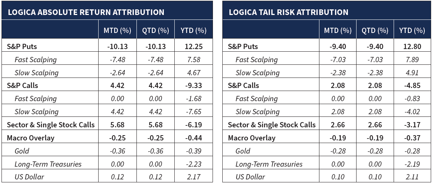The width and height of the screenshot is (433, 185).
Task: Select Long-Term Treasuries label in Tail Risk table
Action: coord(269,164)
